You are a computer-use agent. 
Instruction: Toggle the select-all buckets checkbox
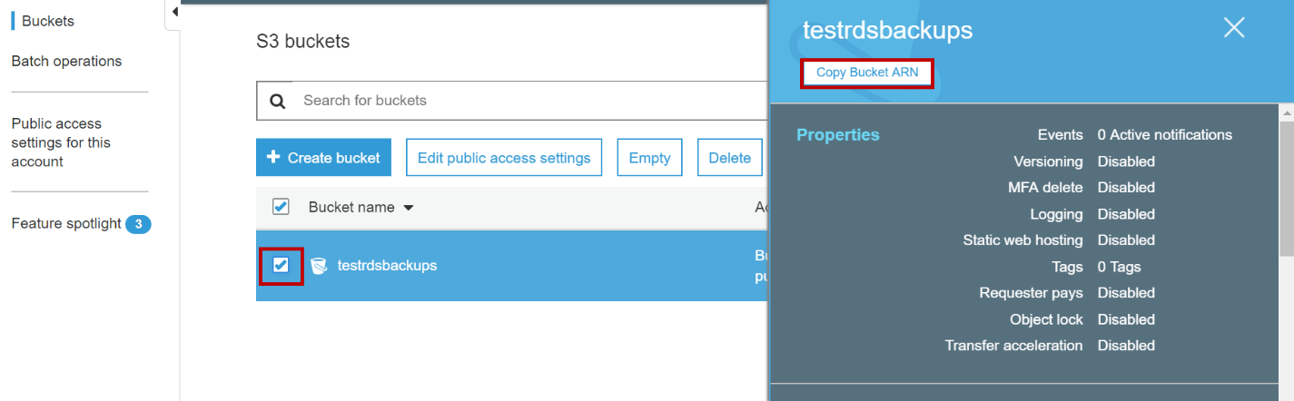[281, 207]
